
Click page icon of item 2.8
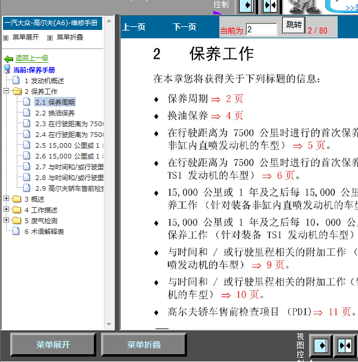27,177
